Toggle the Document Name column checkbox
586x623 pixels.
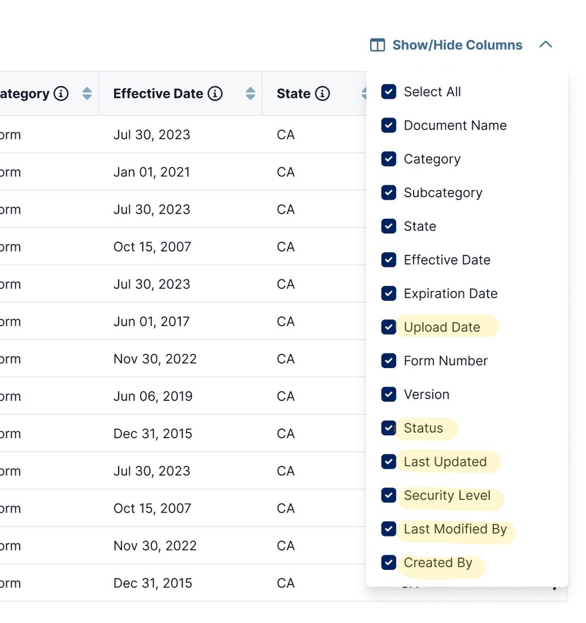pyautogui.click(x=388, y=126)
